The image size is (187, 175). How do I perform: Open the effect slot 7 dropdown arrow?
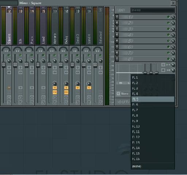pos(117,53)
